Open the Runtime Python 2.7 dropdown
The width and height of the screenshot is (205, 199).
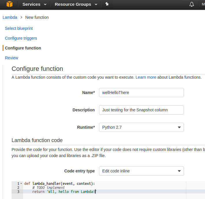(x=141, y=127)
